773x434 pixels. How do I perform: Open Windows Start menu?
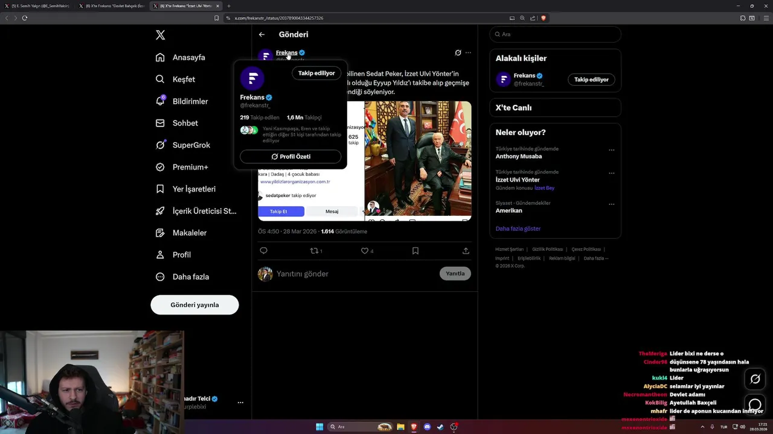pyautogui.click(x=319, y=427)
